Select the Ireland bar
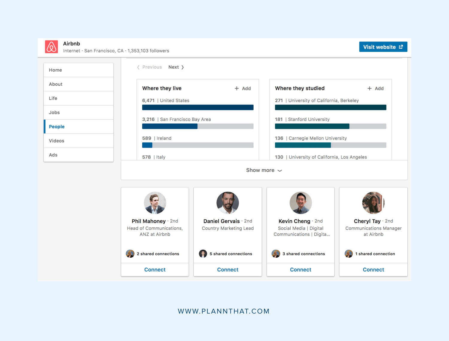Screen dimensions: 449x341 coord(198,145)
